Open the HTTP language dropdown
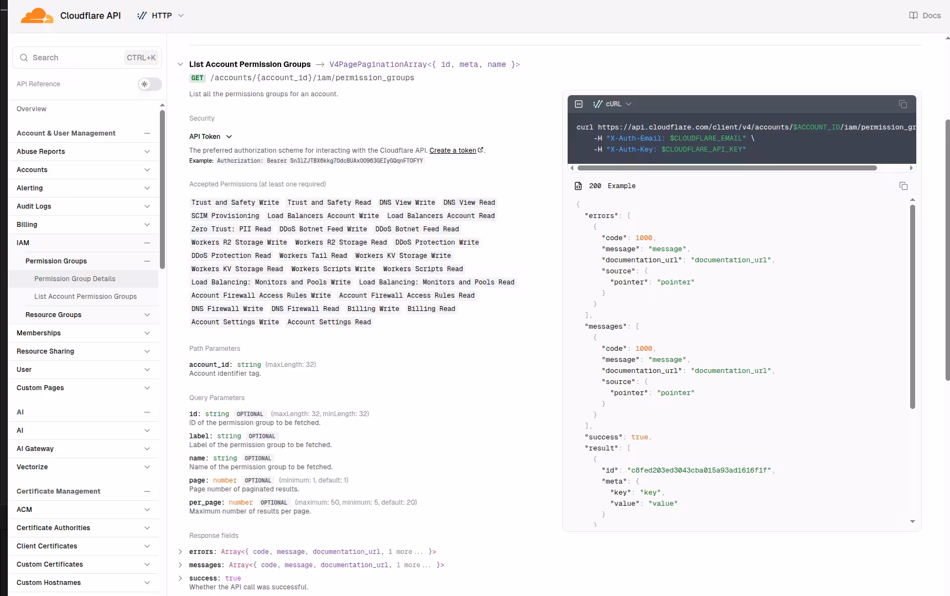The width and height of the screenshot is (950, 596). [x=160, y=15]
